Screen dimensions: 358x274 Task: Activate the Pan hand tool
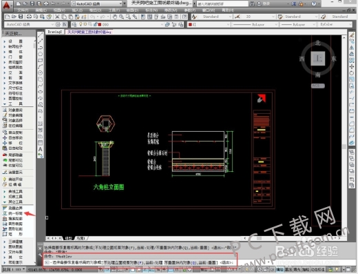click(115, 17)
